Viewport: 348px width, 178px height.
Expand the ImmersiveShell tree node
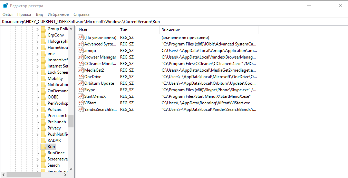coord(37,60)
